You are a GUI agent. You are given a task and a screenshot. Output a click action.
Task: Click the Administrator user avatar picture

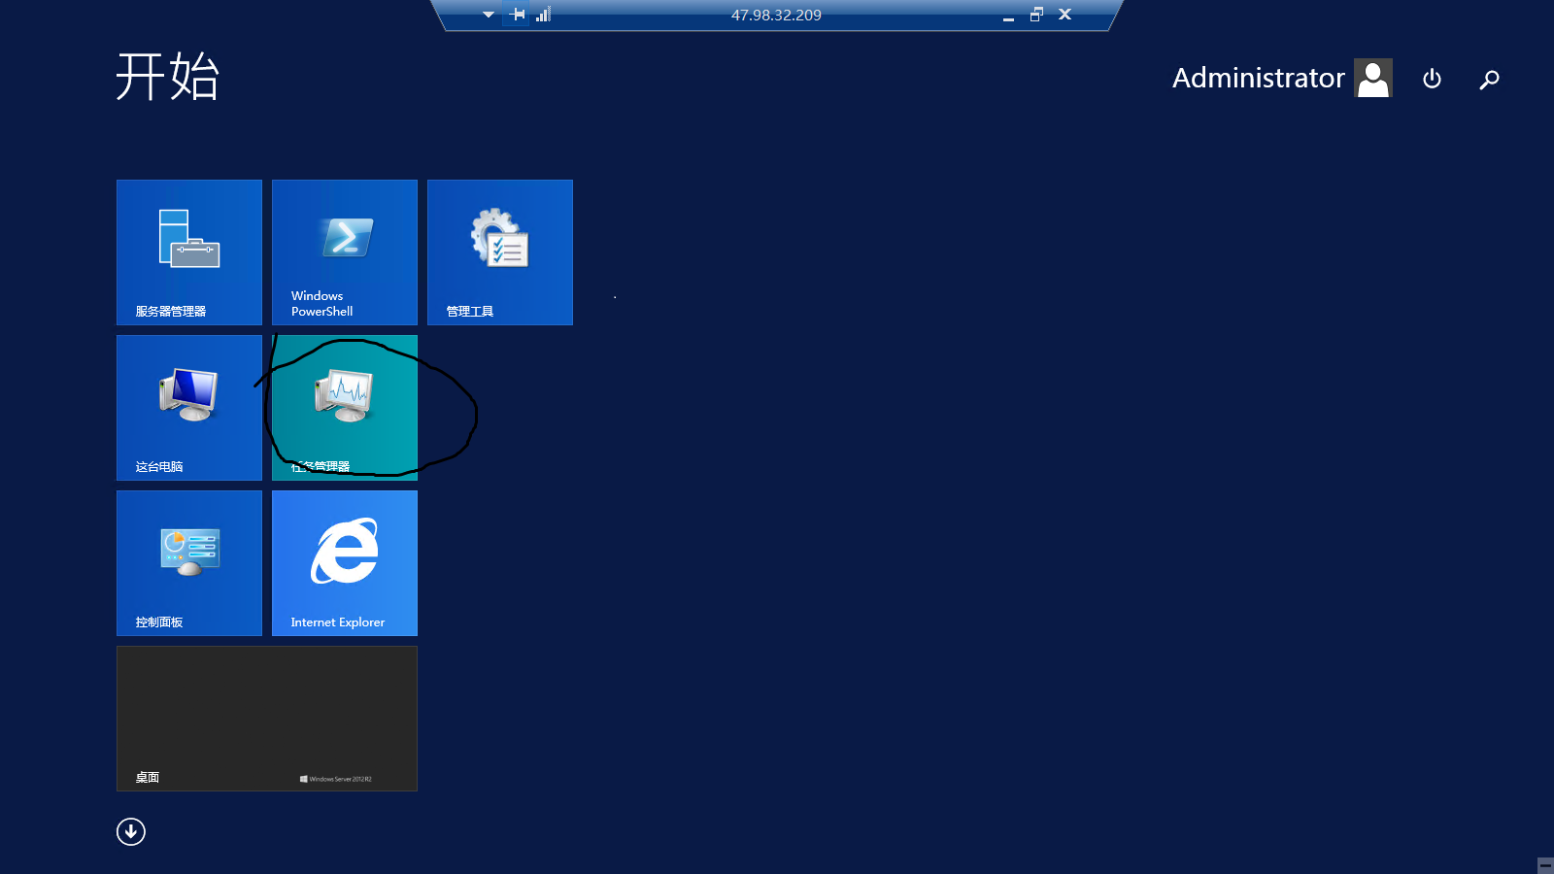(x=1373, y=78)
